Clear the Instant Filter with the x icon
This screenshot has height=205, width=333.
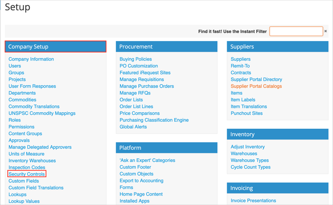tap(325, 31)
